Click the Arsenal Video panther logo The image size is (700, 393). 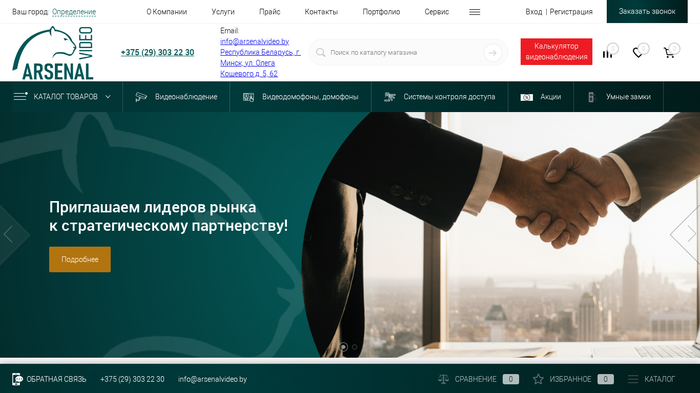tap(53, 53)
